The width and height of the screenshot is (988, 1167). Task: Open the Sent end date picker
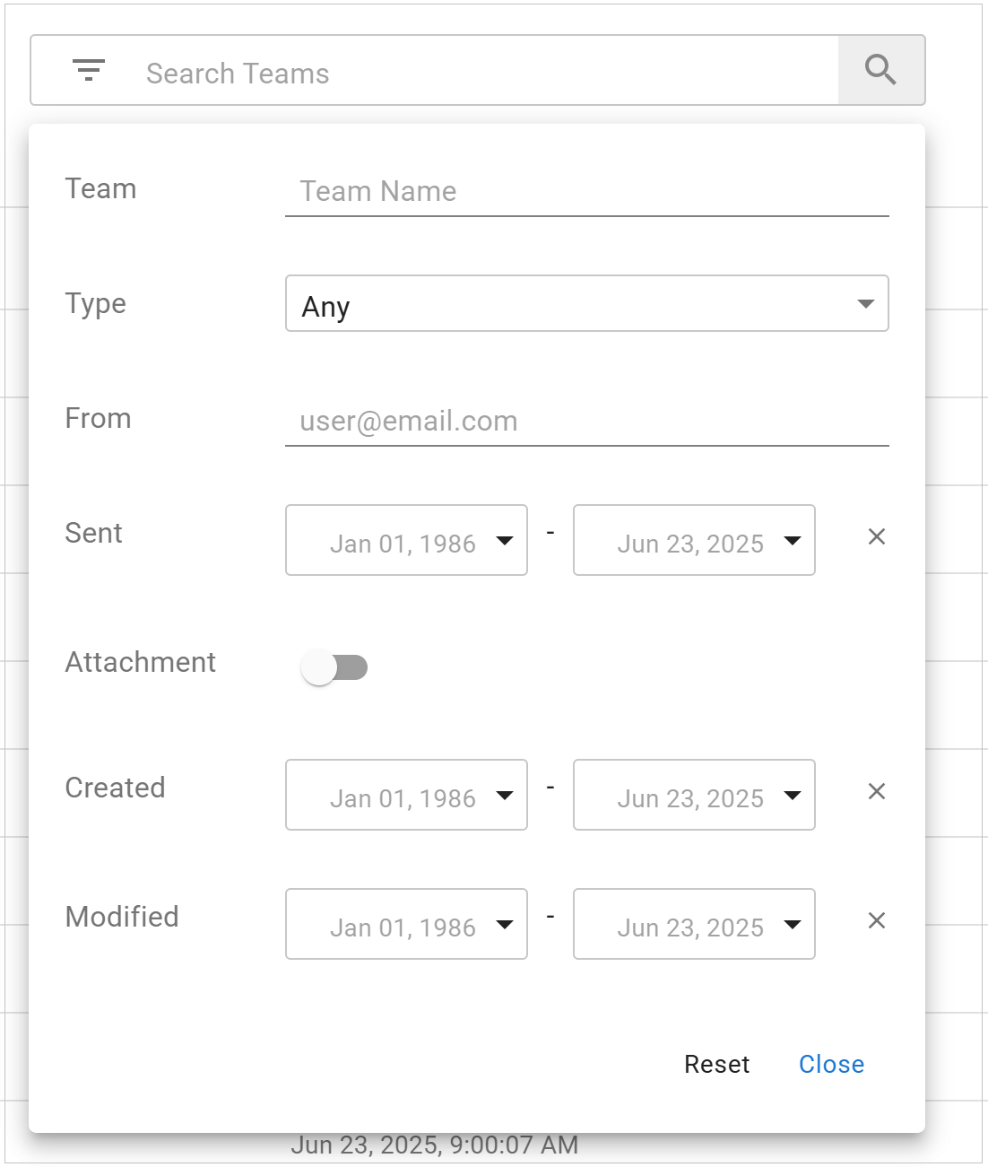click(694, 540)
